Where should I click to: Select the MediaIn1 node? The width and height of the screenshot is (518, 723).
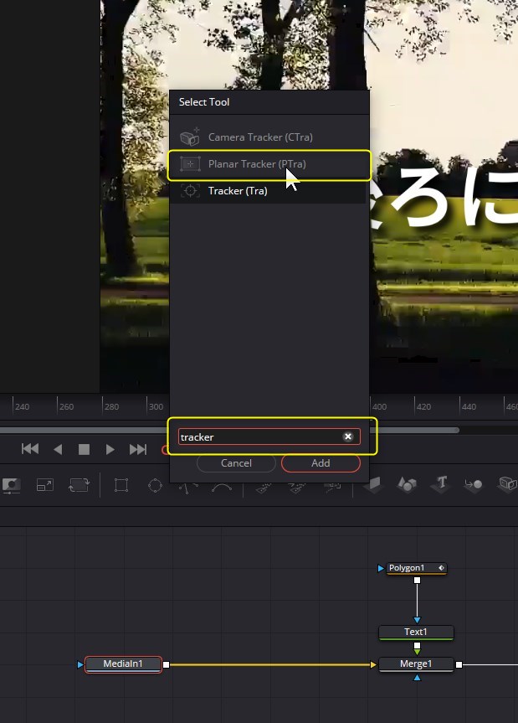[123, 664]
